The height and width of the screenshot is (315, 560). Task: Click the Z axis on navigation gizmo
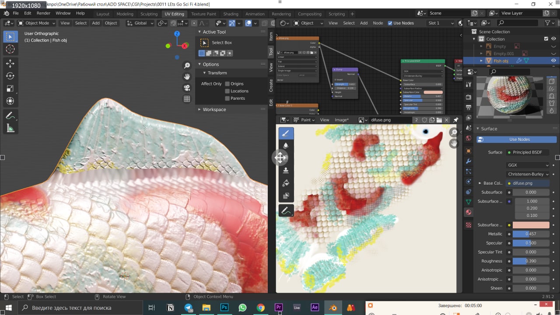pyautogui.click(x=177, y=34)
